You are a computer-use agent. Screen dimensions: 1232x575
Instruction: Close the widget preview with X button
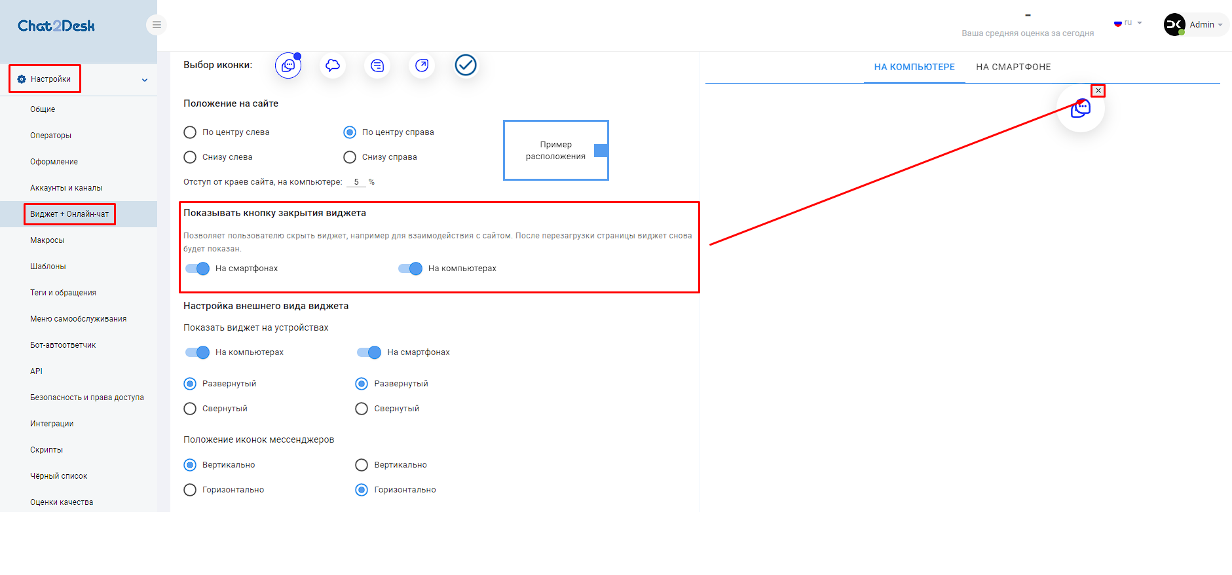1098,90
